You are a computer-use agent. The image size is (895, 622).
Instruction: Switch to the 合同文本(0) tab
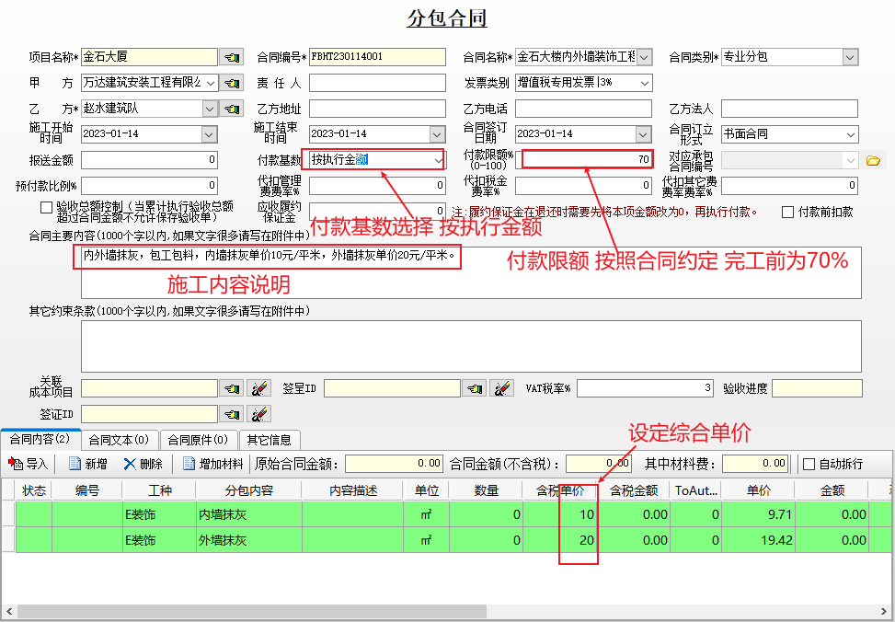pyautogui.click(x=120, y=440)
